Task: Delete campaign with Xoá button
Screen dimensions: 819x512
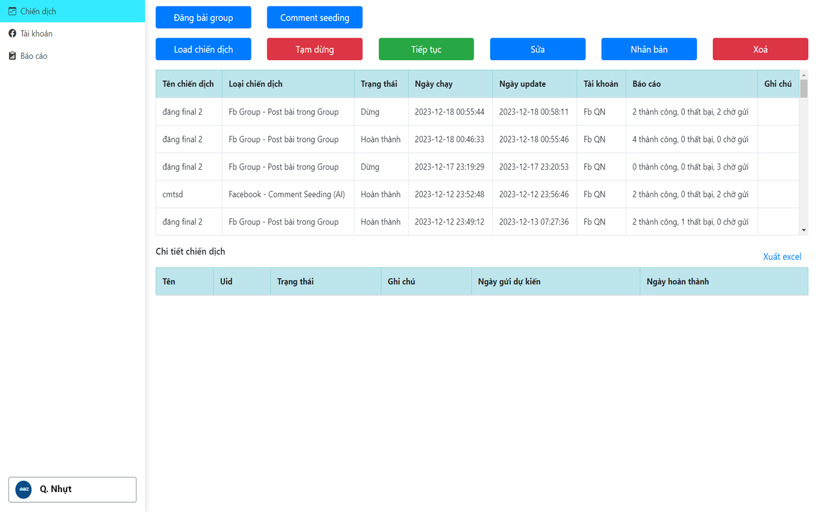Action: pos(760,49)
